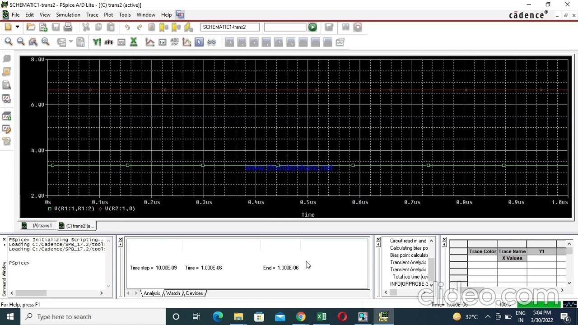Screen dimensions: 578x325
Task: Click the Trace Color column header
Action: tap(482, 251)
